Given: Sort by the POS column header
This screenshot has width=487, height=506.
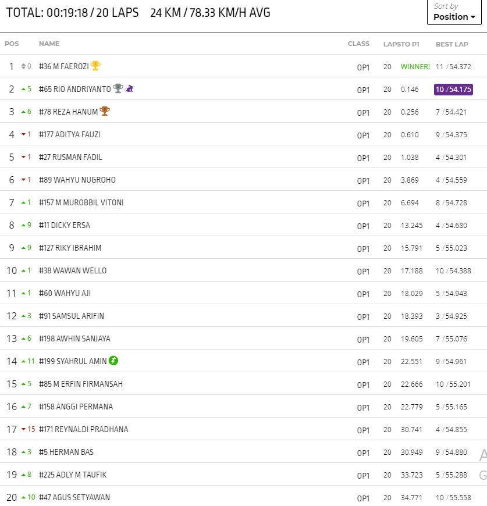Looking at the screenshot, I should coord(12,44).
